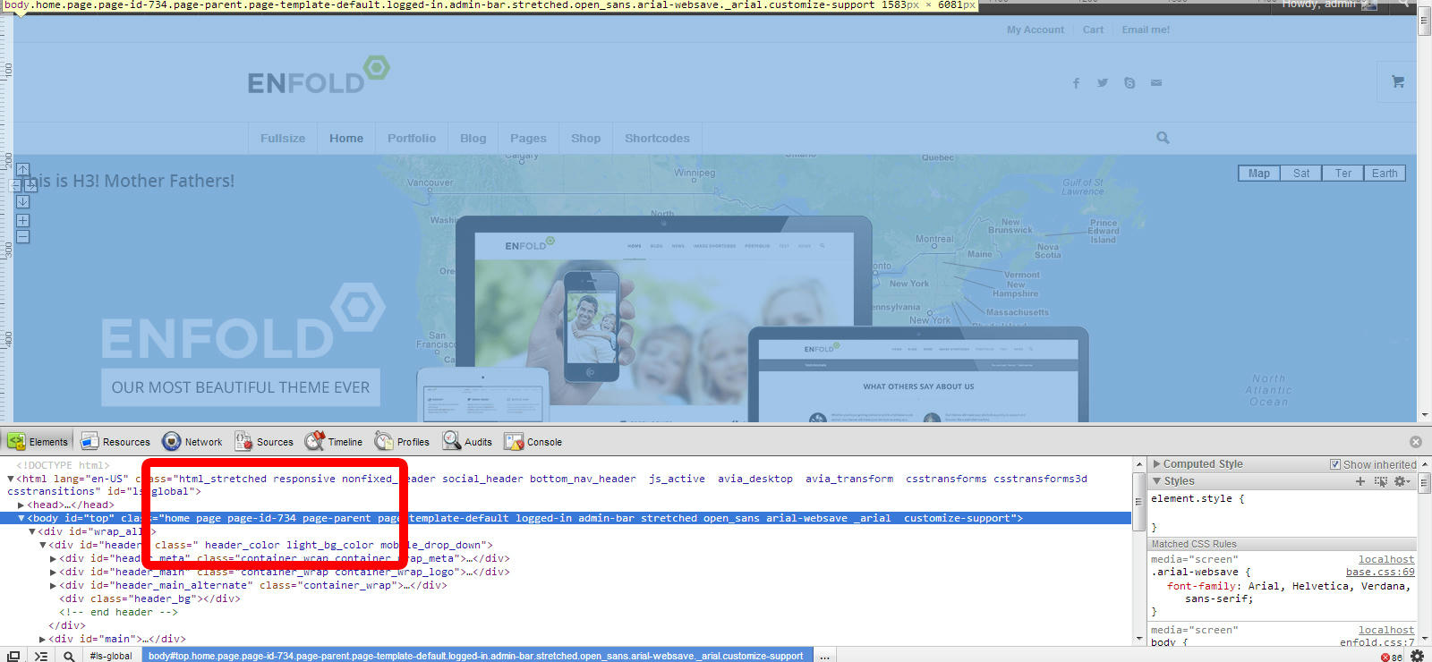Click the element.style rule

coord(1197,498)
